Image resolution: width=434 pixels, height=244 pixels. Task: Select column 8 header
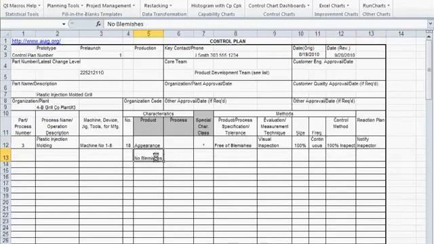(x=235, y=34)
